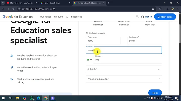Viewport: 181px width, 101px height.
Task: Open the purple G app in taskbar
Action: coord(53,98)
